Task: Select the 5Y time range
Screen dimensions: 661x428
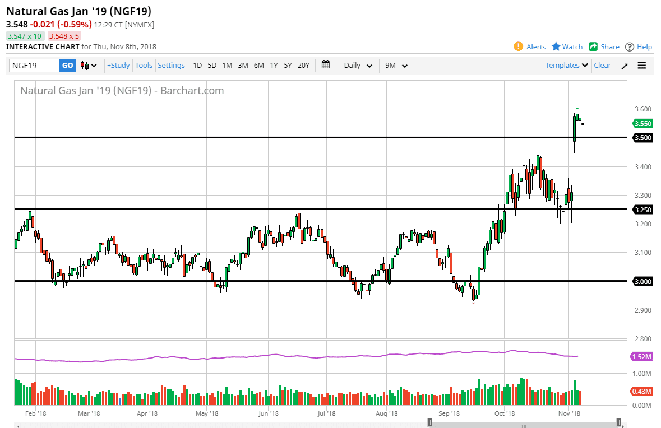Action: click(288, 66)
